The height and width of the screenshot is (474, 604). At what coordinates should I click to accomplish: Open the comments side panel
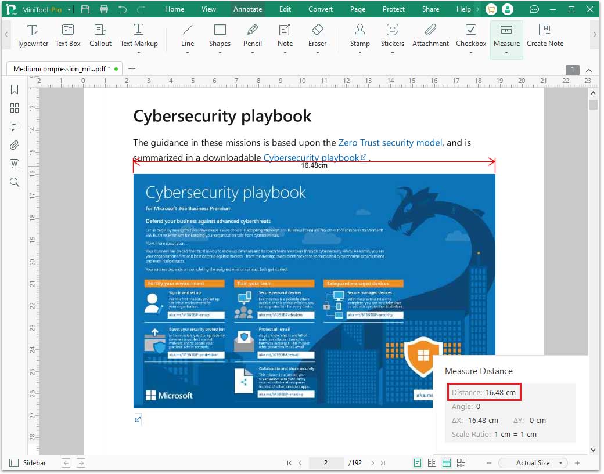coord(15,126)
